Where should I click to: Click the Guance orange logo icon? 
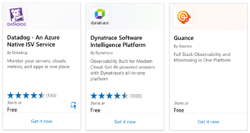pos(183,17)
